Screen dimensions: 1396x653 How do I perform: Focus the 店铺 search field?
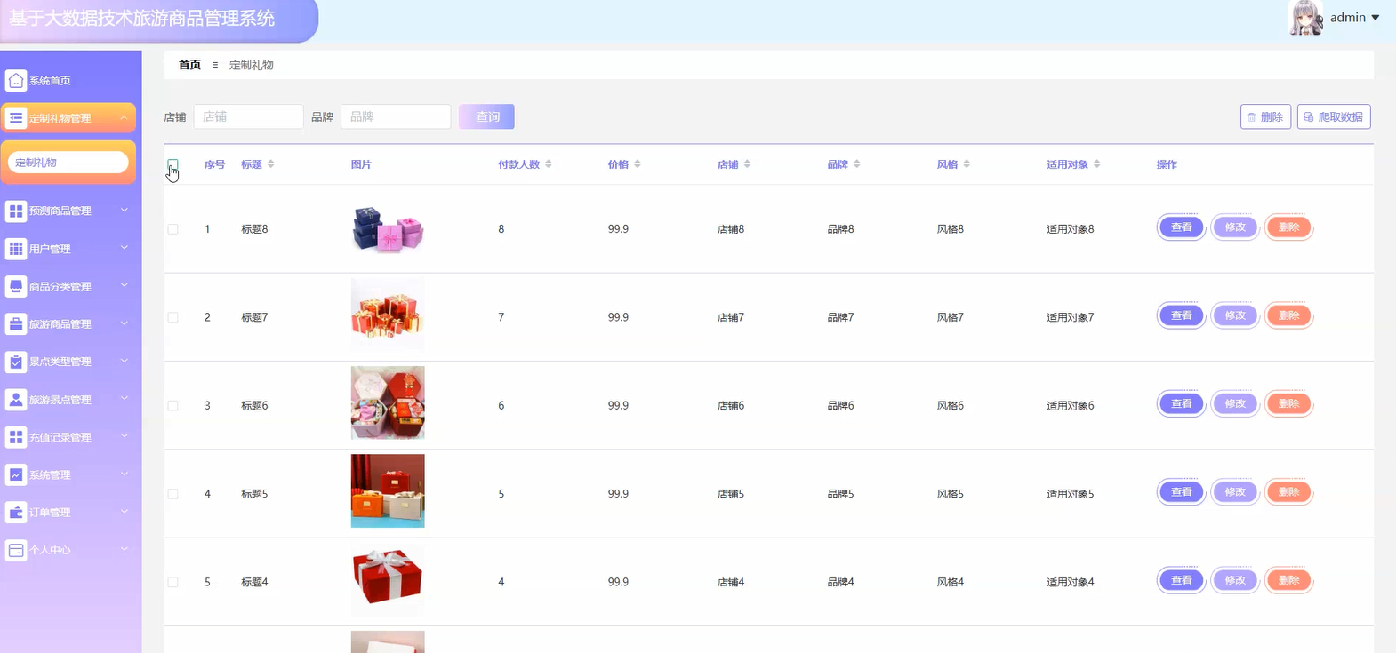click(x=249, y=116)
